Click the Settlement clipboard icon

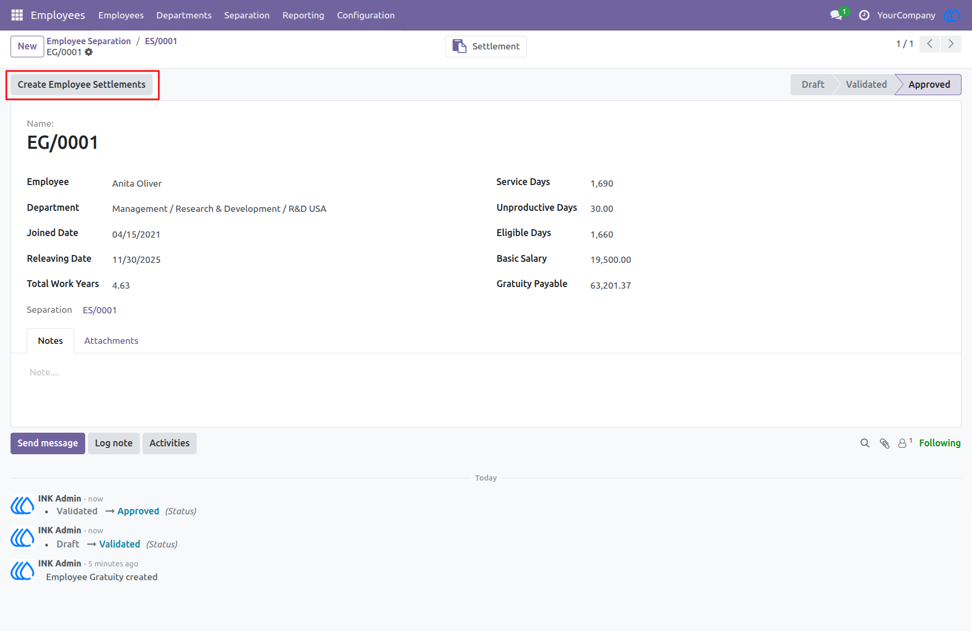(x=459, y=46)
